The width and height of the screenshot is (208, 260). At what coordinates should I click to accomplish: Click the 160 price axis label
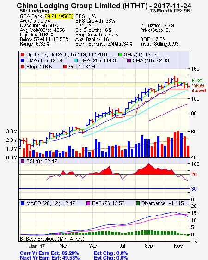click(x=195, y=69)
